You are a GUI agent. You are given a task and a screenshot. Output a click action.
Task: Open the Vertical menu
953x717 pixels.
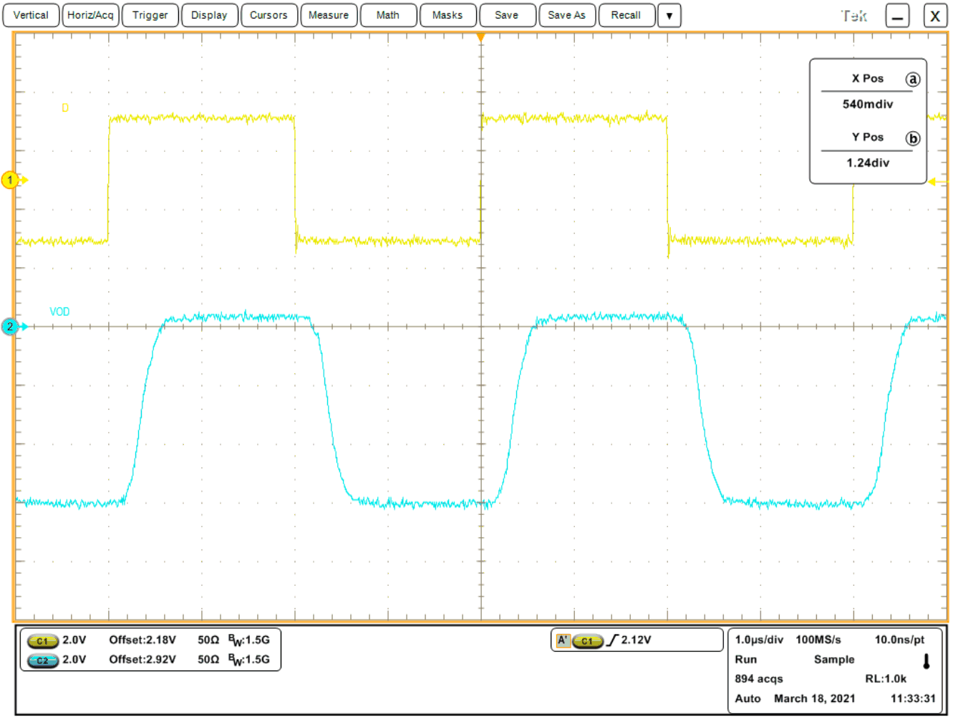click(31, 15)
